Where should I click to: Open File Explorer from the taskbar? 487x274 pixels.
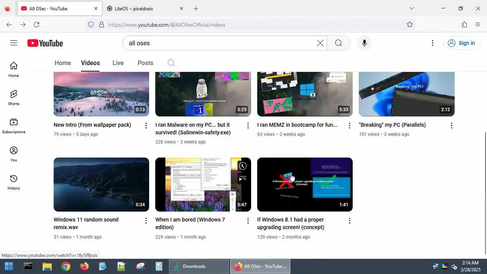click(x=47, y=266)
